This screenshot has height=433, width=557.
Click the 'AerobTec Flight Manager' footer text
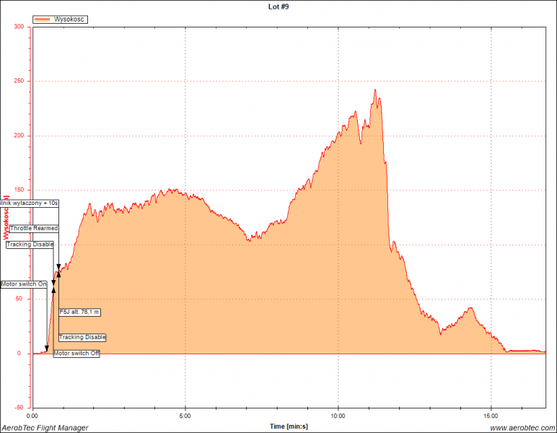45,428
